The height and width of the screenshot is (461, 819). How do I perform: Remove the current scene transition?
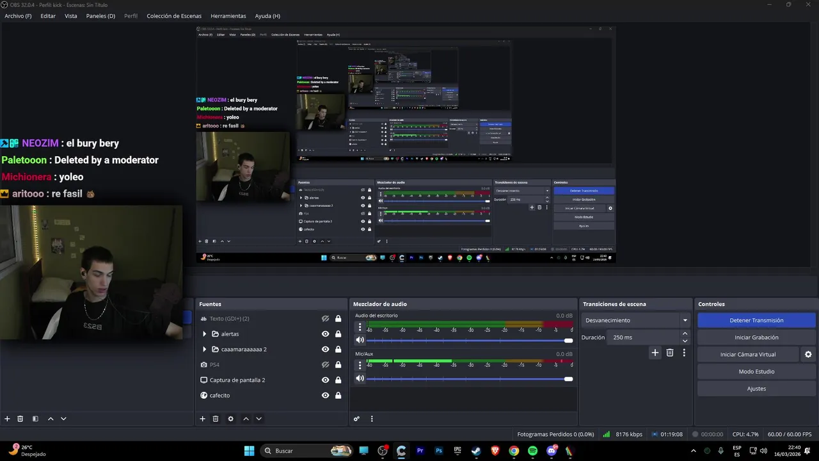[670, 352]
